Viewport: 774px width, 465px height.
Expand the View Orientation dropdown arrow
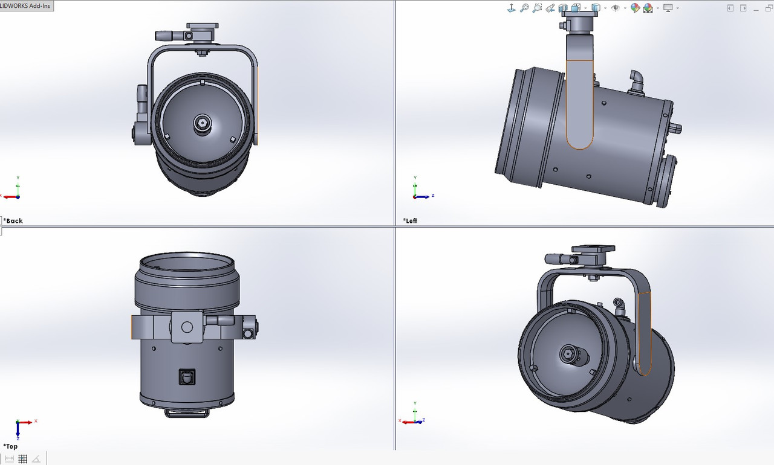pyautogui.click(x=585, y=8)
